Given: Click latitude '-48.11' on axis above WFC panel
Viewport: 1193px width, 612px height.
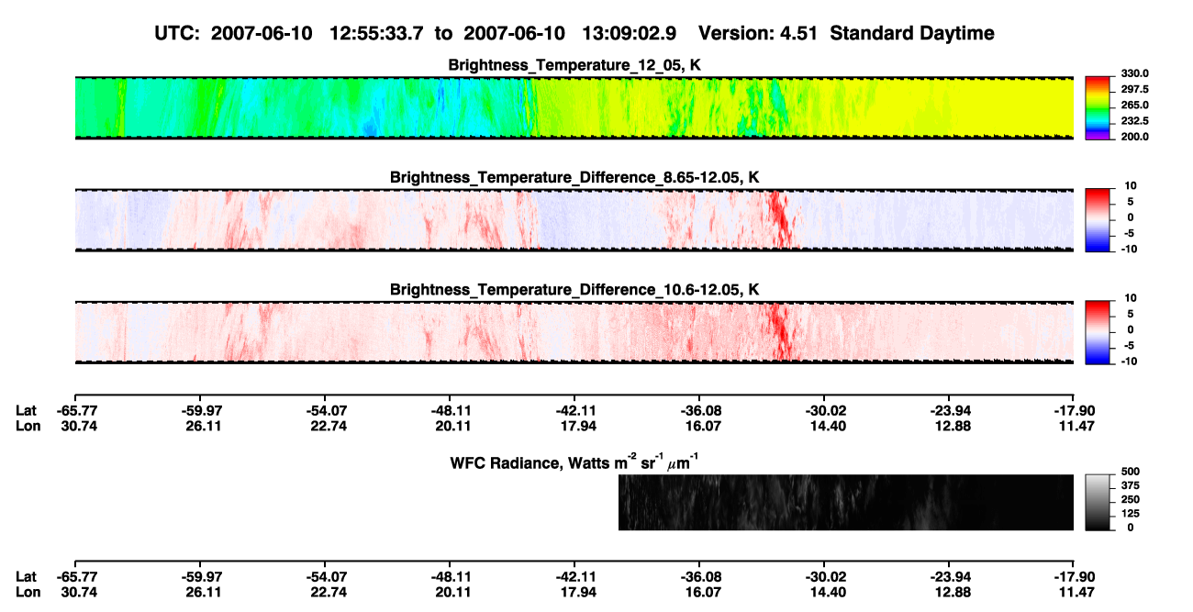Looking at the screenshot, I should click(450, 411).
